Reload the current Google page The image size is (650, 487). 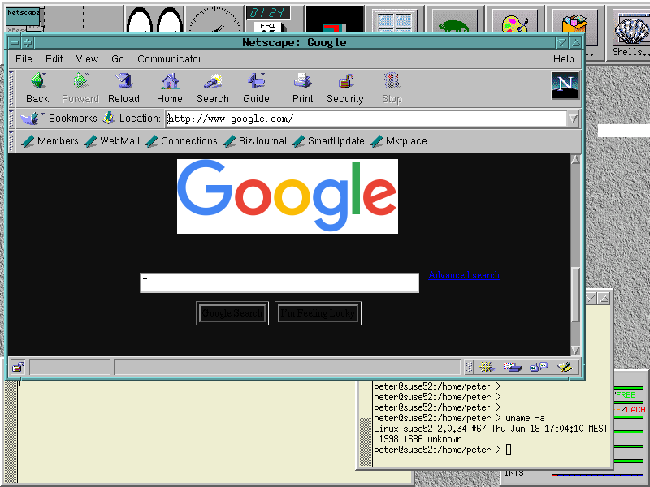(123, 88)
